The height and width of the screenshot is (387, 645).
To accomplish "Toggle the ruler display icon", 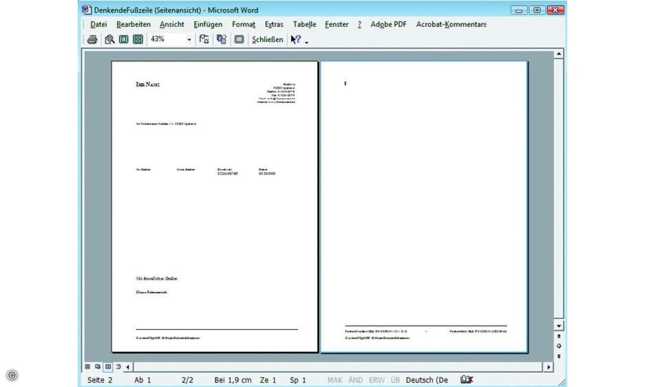I will pos(204,39).
